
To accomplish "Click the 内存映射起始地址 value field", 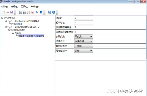I will click(x=83, y=32).
